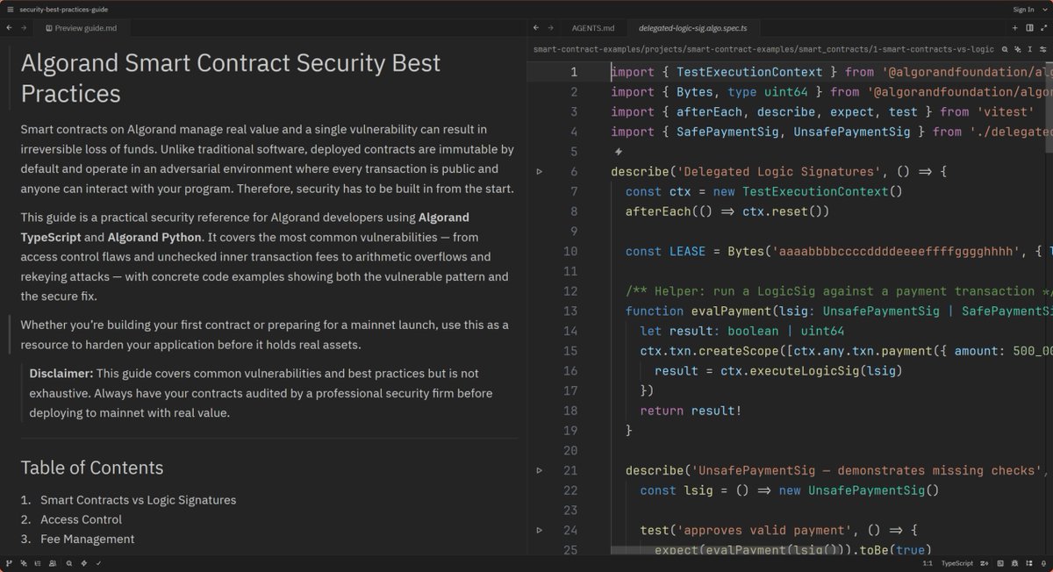1053x572 pixels.
Task: Click 'return result!' on line 18
Action: [x=691, y=411]
